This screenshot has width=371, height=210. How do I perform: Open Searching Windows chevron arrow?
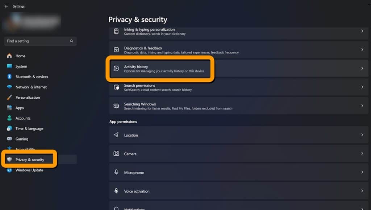362,106
